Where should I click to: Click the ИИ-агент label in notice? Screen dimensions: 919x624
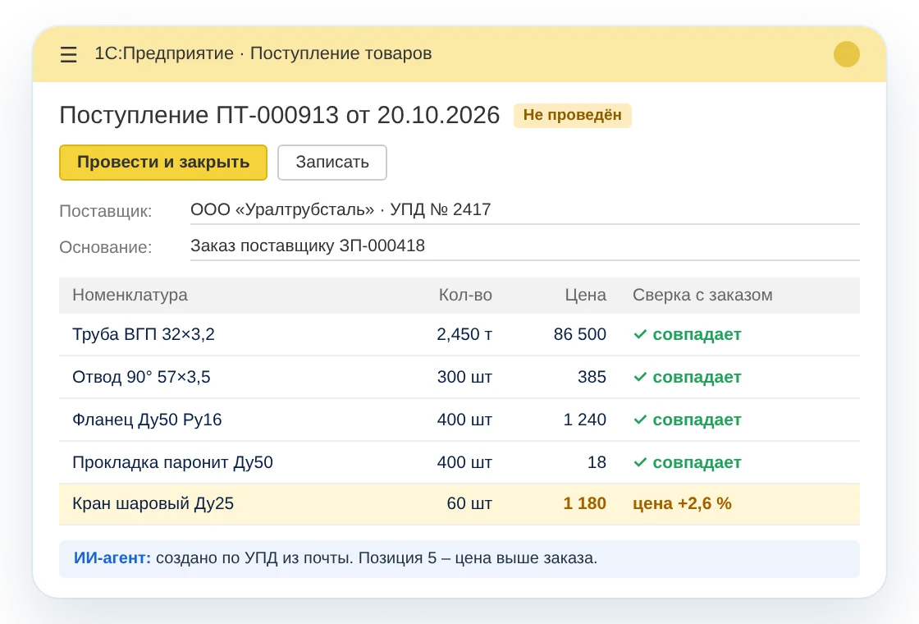(112, 558)
